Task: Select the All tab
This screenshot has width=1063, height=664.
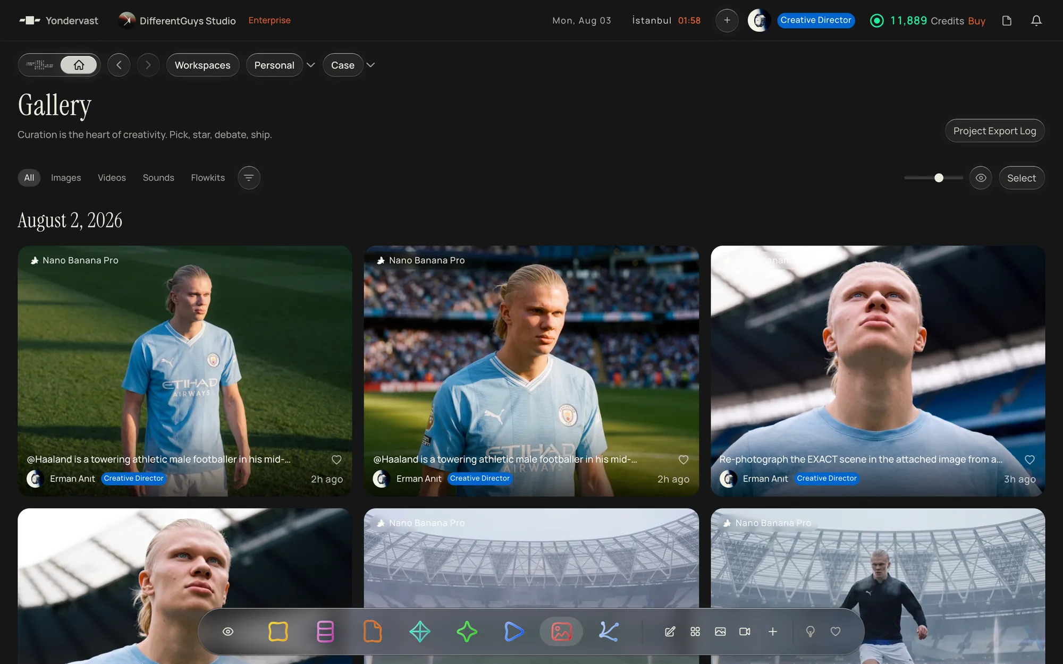Action: (29, 177)
